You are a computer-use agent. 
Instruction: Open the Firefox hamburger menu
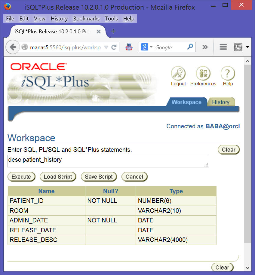click(x=223, y=47)
